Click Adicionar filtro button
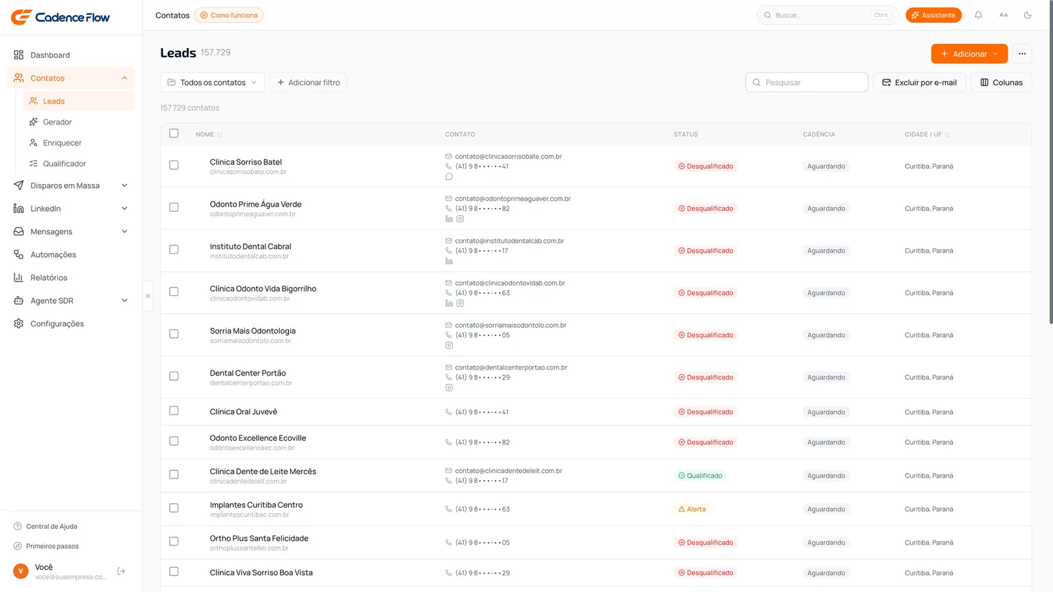 pos(308,82)
